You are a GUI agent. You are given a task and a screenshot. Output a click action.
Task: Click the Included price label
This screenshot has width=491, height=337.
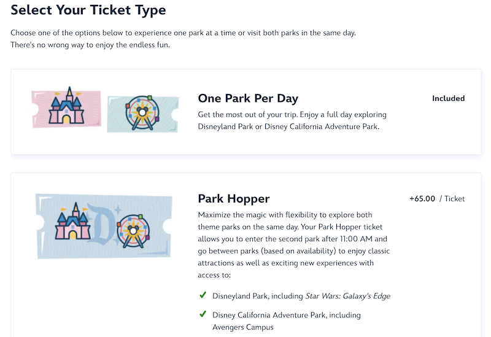click(x=449, y=98)
